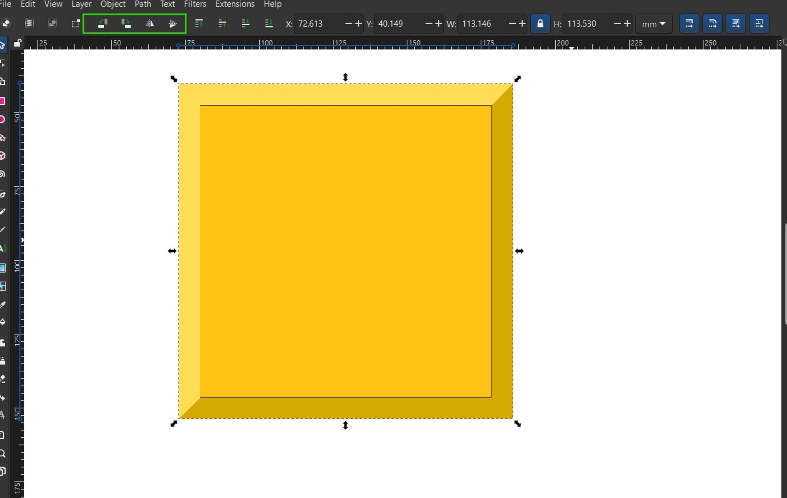Select the Spiral tool
This screenshot has width=787, height=498.
pyautogui.click(x=2, y=174)
